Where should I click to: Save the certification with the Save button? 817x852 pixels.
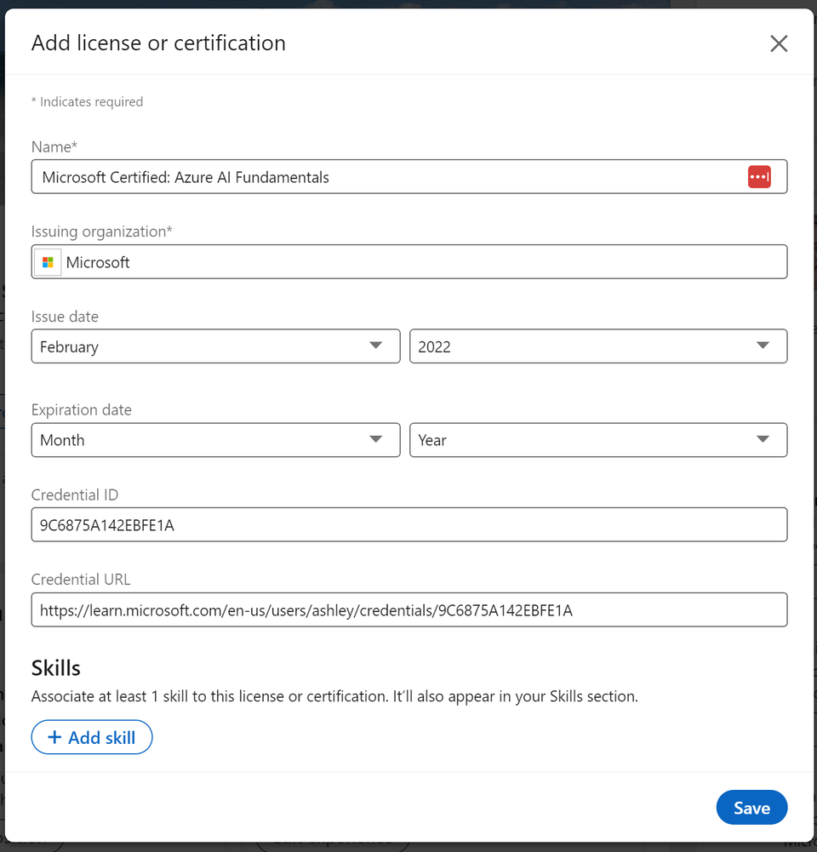[751, 807]
